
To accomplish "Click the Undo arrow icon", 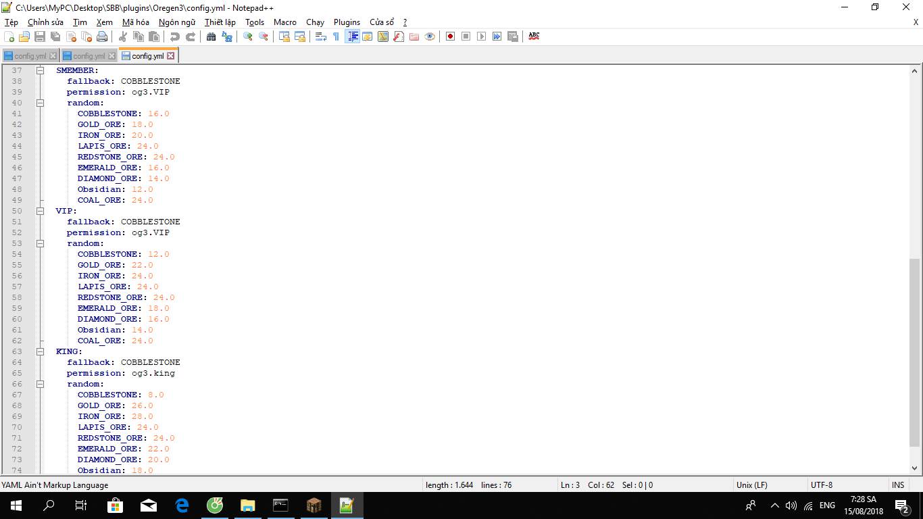I will tap(175, 36).
